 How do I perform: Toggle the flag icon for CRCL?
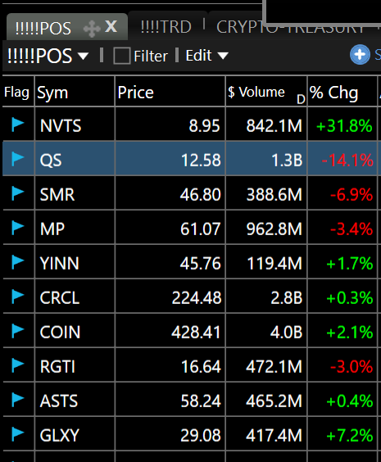click(x=18, y=297)
